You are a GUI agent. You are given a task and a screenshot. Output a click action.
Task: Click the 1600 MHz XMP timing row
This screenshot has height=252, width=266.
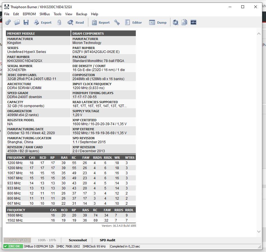71,215
